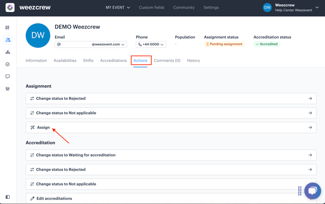Open the organization hierarchy sidebar icon
The image size is (325, 204).
click(8, 52)
